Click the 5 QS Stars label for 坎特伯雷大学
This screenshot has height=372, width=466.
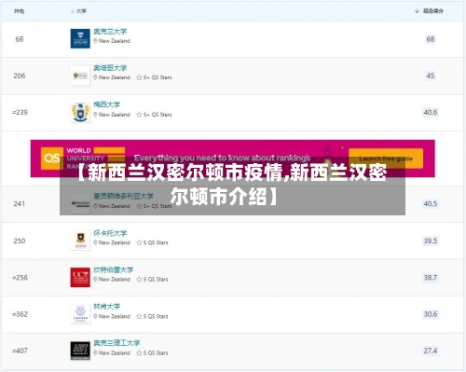pos(156,280)
